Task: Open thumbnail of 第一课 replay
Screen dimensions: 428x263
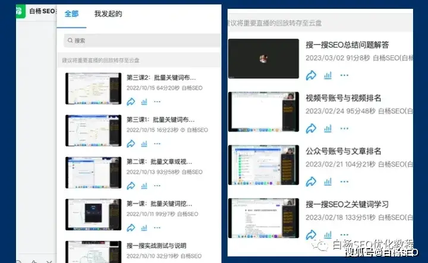Action: pyautogui.click(x=93, y=215)
